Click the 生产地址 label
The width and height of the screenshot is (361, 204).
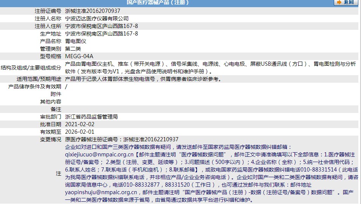(x=51, y=34)
